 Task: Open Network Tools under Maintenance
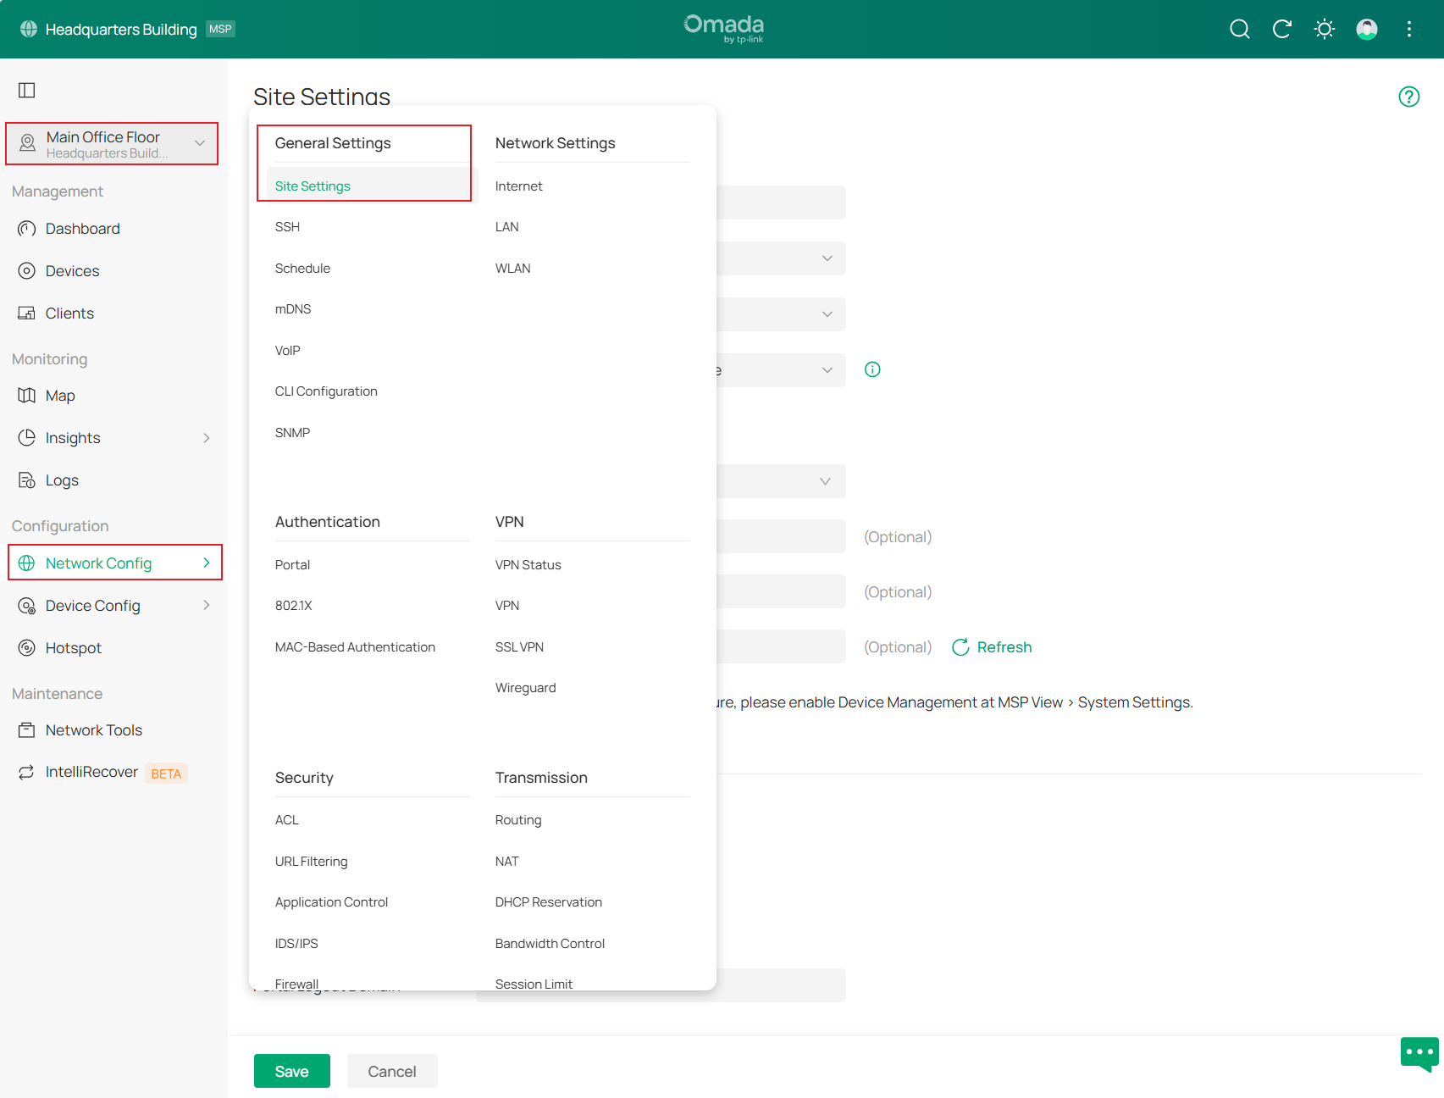(x=93, y=729)
